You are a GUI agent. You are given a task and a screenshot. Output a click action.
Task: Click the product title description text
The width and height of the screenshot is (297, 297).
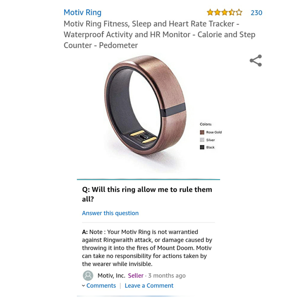160,35
